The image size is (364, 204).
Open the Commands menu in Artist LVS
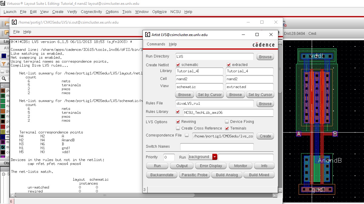click(x=156, y=44)
